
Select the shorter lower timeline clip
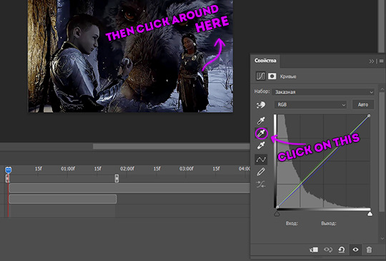pyautogui.click(x=63, y=199)
